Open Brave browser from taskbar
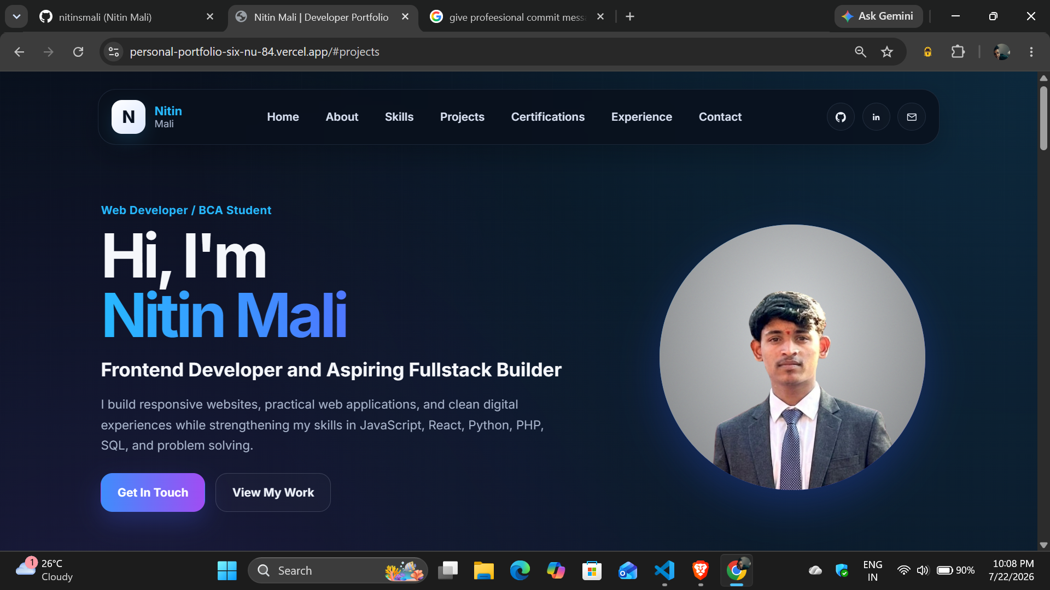The image size is (1050, 590). pyautogui.click(x=701, y=570)
